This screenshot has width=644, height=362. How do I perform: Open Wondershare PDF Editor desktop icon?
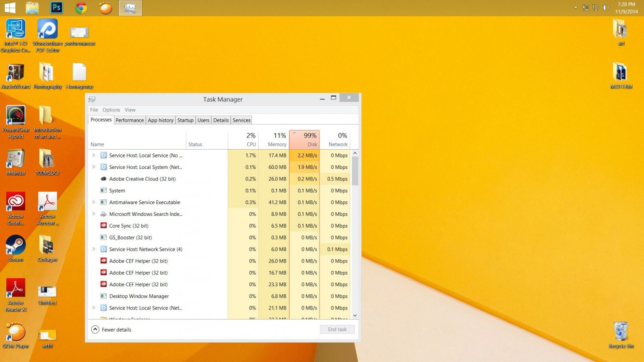[x=47, y=35]
